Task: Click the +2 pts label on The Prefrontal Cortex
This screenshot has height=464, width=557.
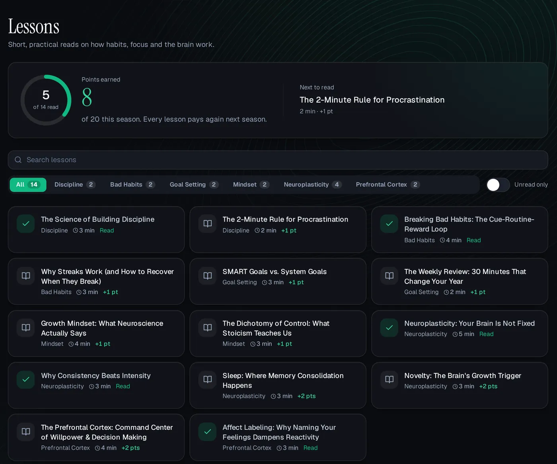Action: 130,448
